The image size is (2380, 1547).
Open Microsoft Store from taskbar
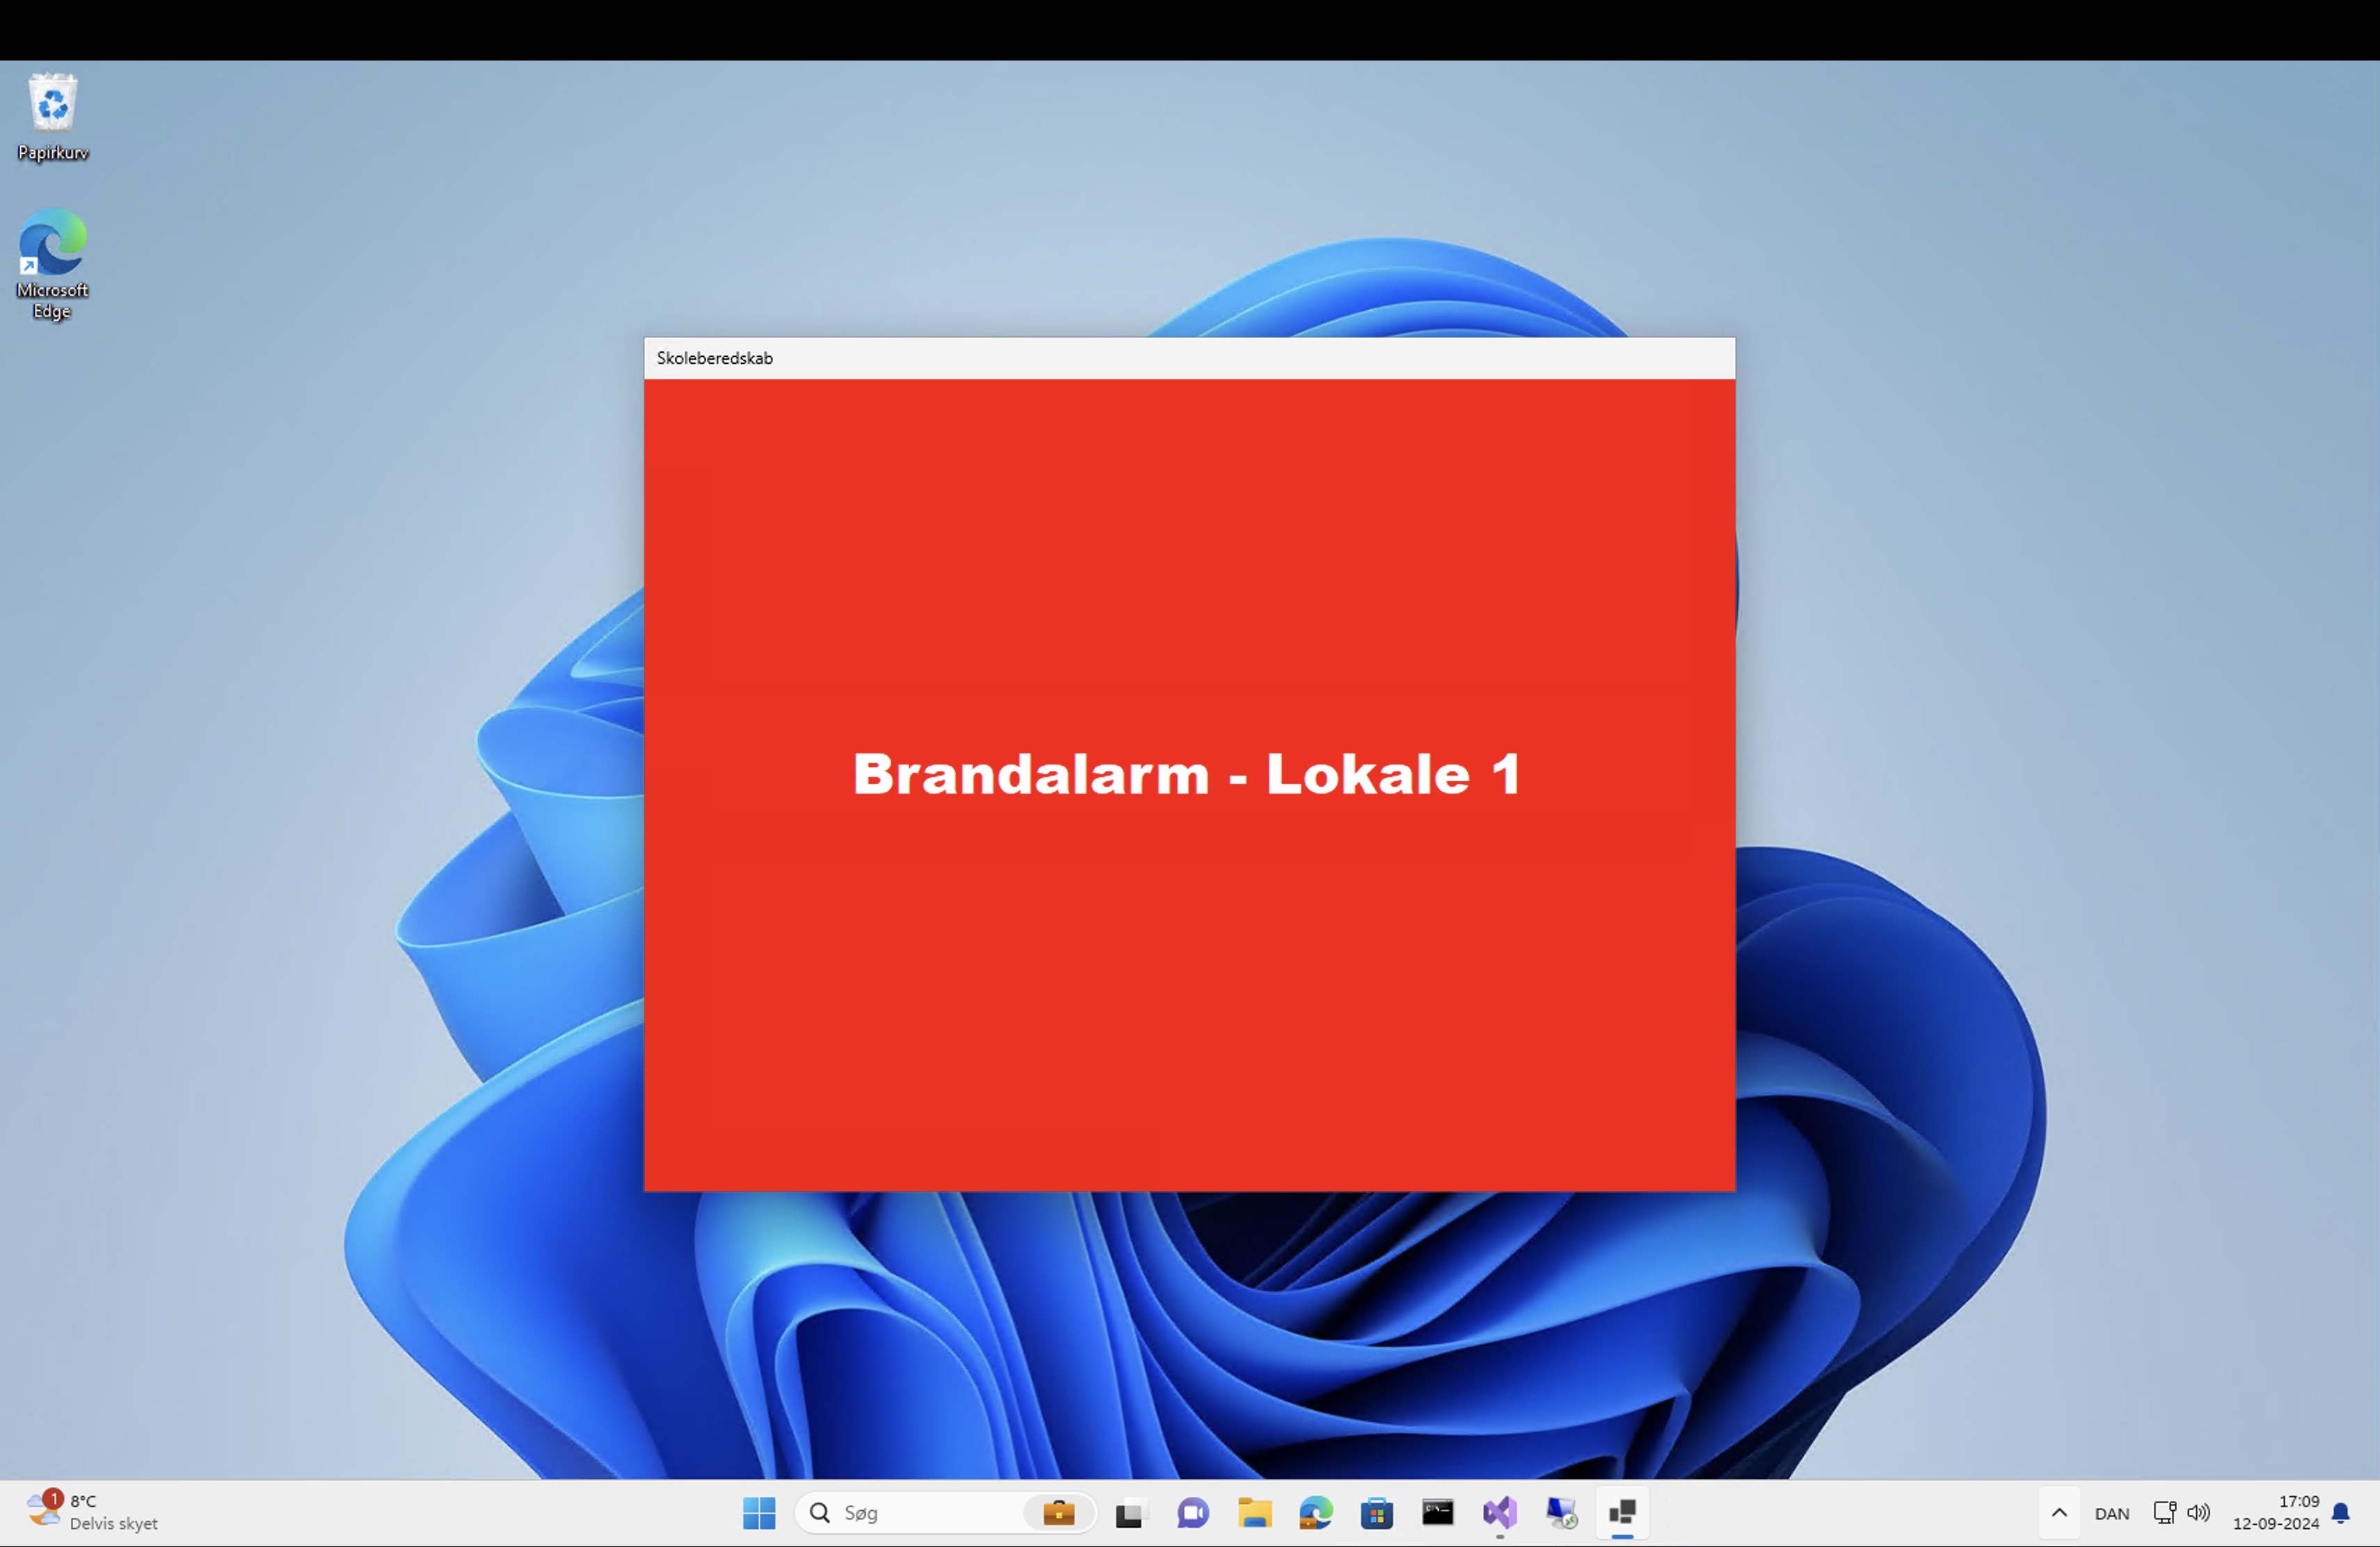[x=1377, y=1513]
